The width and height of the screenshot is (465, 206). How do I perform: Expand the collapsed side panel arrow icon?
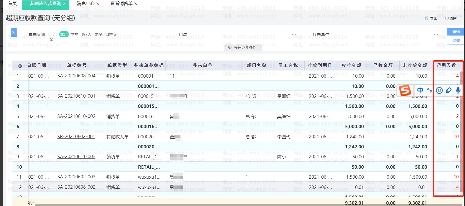pos(14,33)
